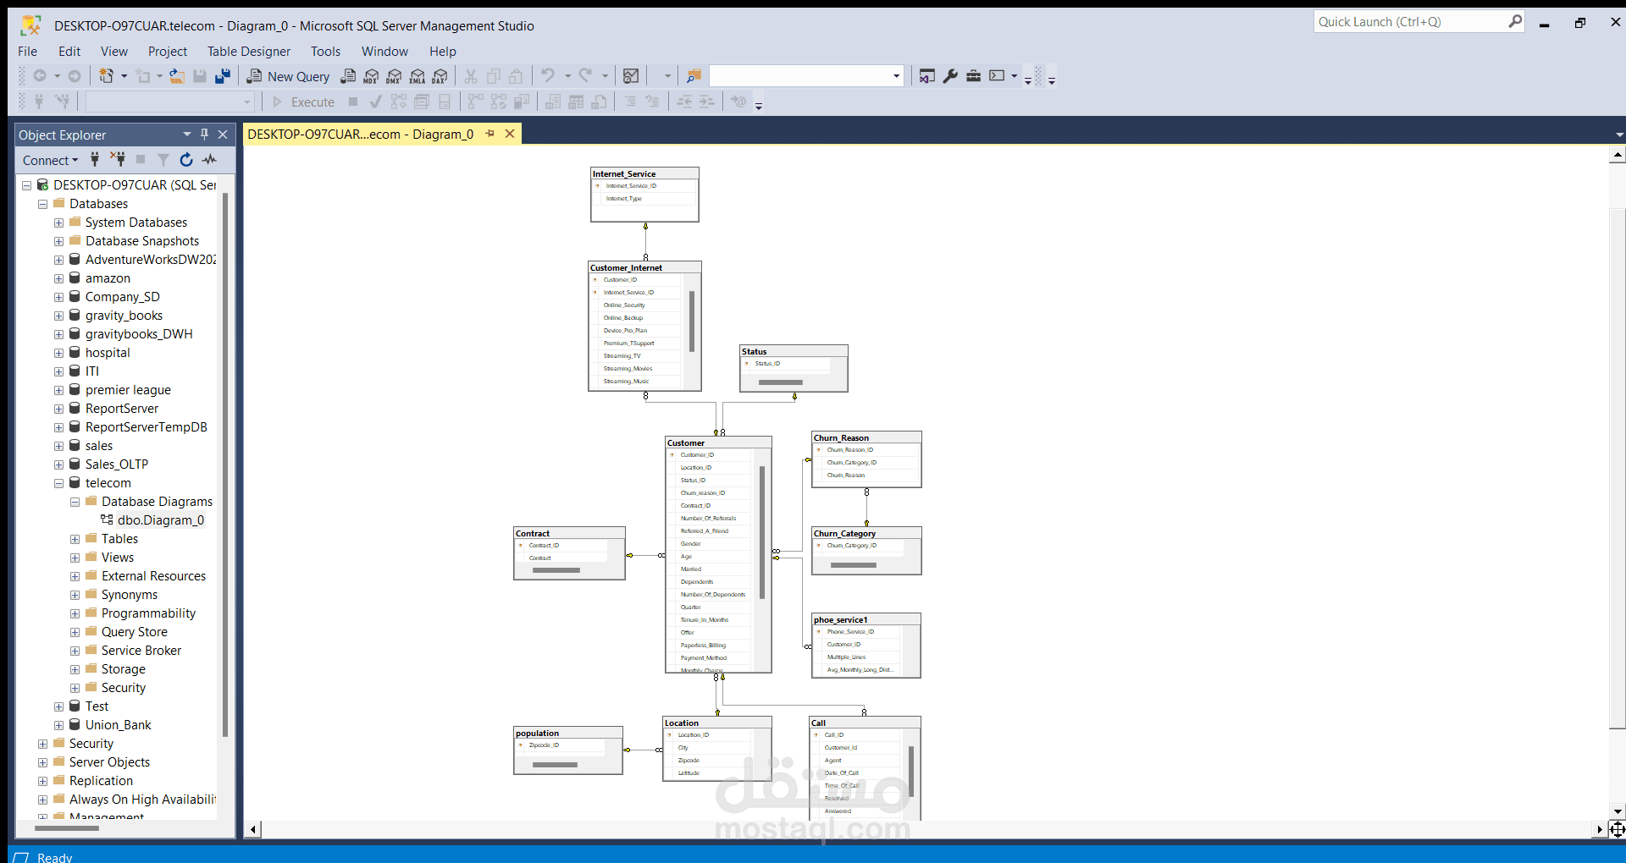Viewport: 1626px width, 863px height.
Task: Click the dbo.Diagram_0 tree item
Action: 161,520
